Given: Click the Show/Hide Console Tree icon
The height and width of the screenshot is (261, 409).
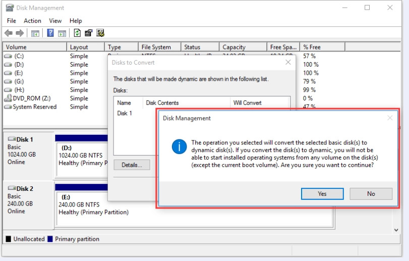Looking at the screenshot, I should coord(35,33).
